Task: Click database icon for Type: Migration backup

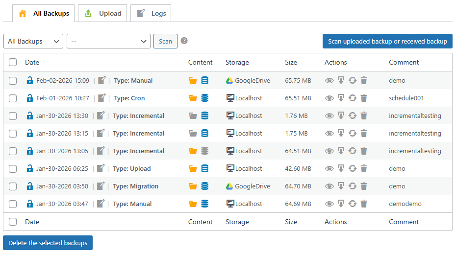Action: (205, 186)
